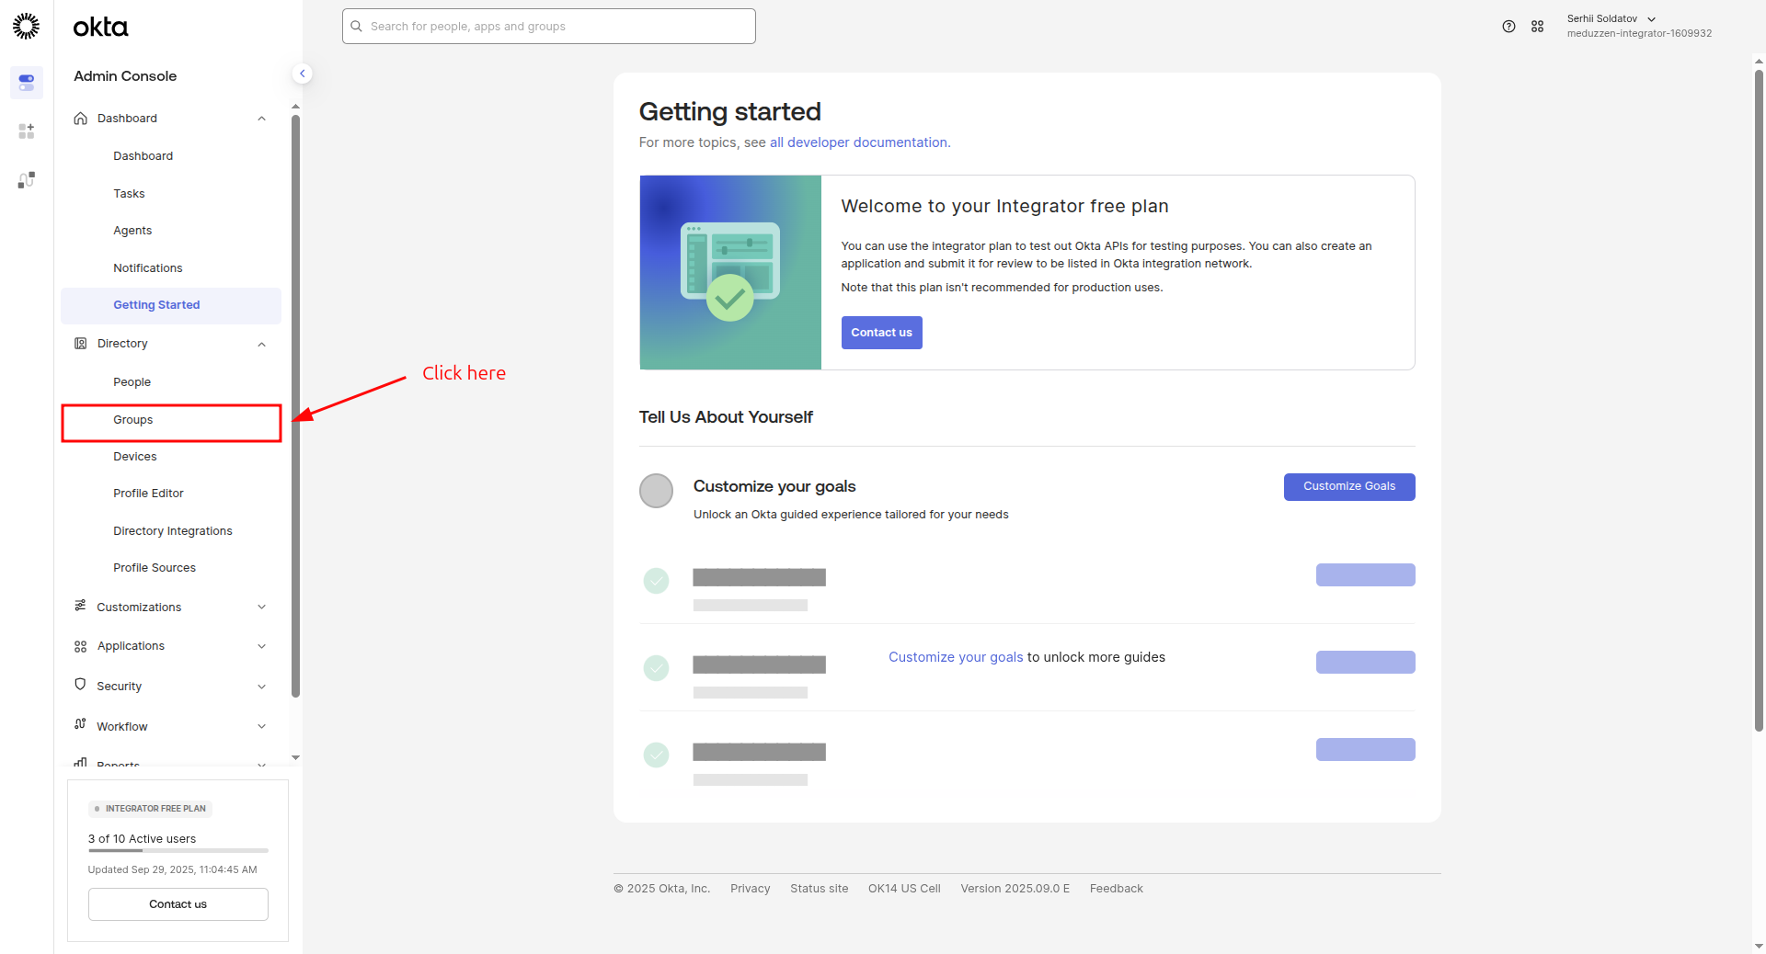The image size is (1766, 954).
Task: Click the sidebar scroll down arrow
Action: tap(295, 758)
